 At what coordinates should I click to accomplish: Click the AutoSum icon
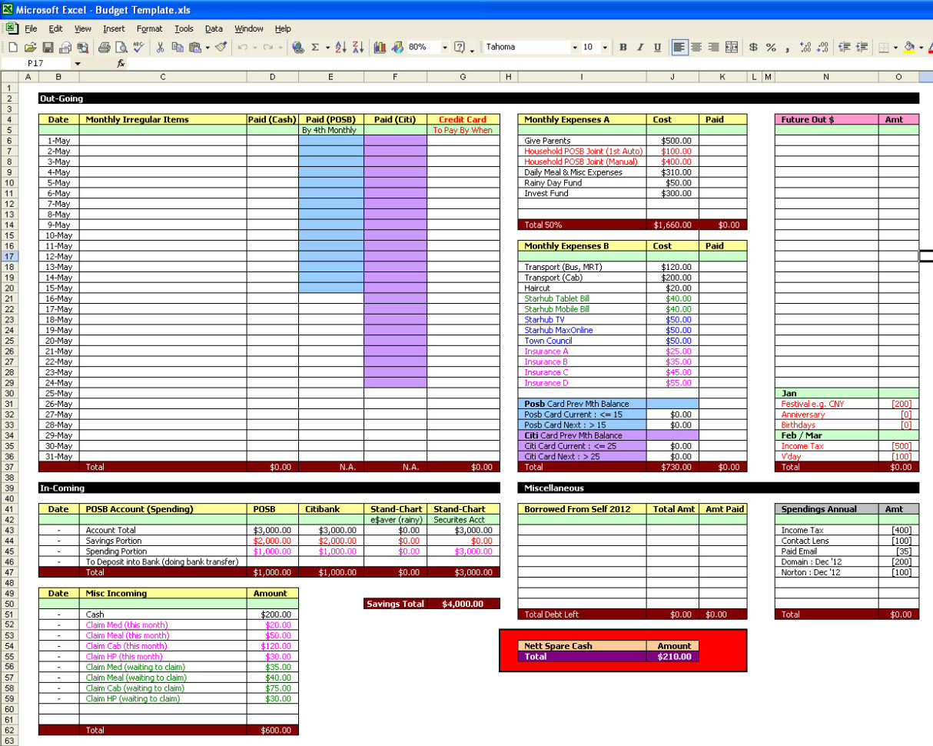315,47
